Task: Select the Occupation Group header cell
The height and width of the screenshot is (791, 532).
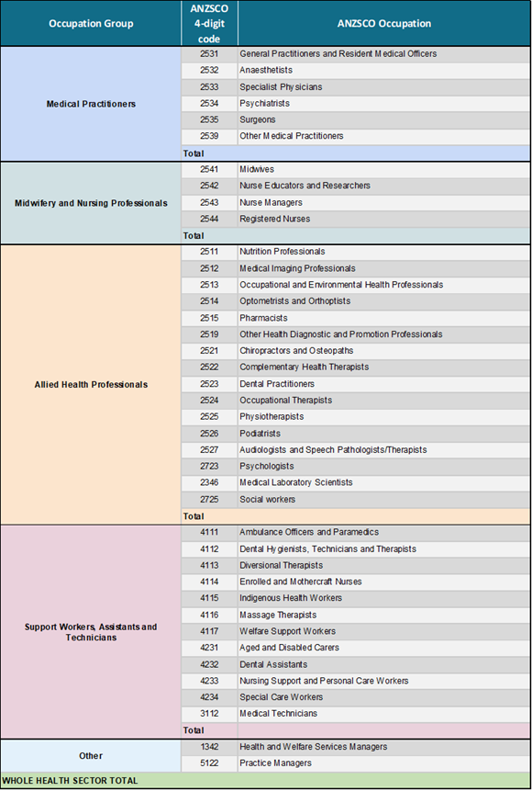Action: pyautogui.click(x=91, y=23)
